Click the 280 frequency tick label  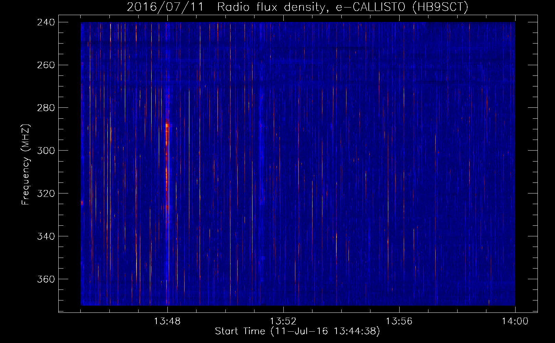click(x=46, y=108)
